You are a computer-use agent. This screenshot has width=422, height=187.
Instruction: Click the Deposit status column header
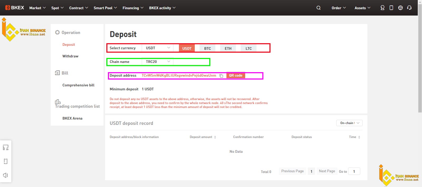[x=302, y=137]
